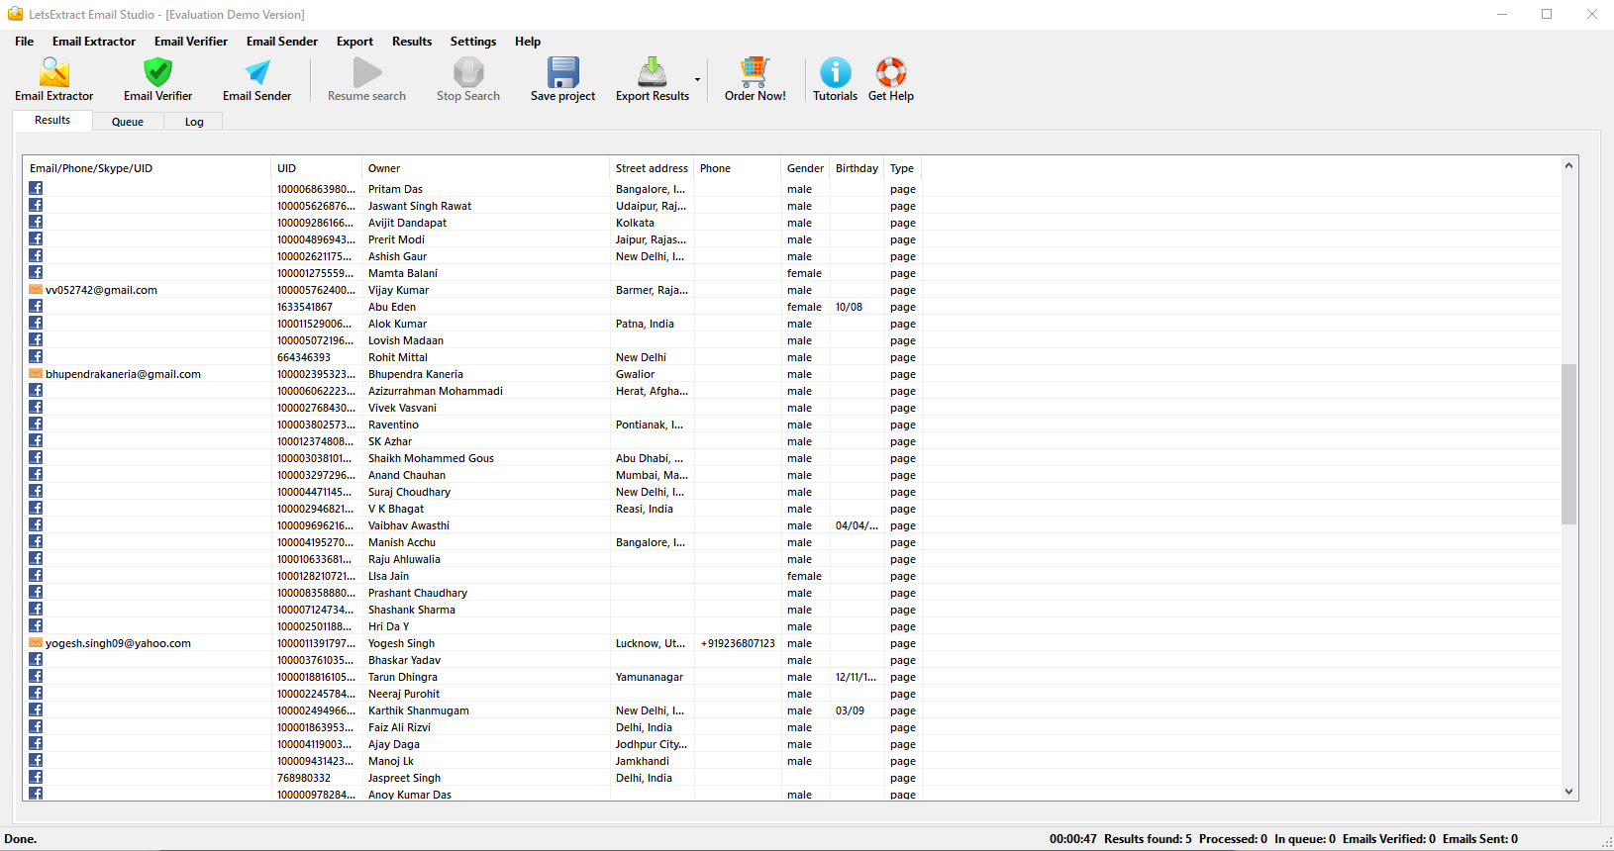
Task: Click phone number +919236807123
Action: pos(738,643)
